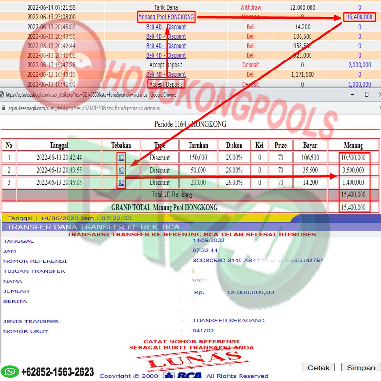Click GRAND TOTAL Menang Pool HONGKONG text
This screenshot has width=381, height=381.
[164, 207]
